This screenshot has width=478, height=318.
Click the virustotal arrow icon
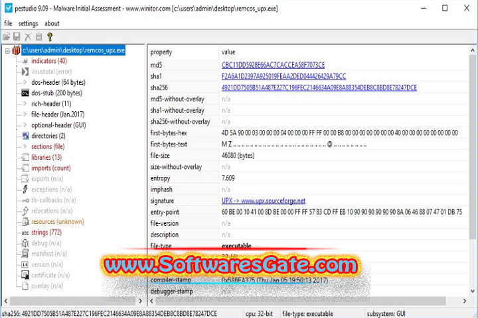tap(25, 72)
